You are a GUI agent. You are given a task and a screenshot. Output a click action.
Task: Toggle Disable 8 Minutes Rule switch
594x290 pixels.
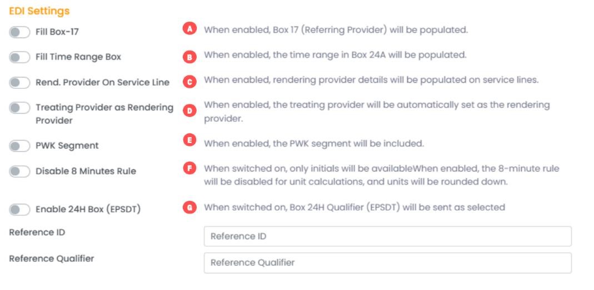click(x=19, y=171)
